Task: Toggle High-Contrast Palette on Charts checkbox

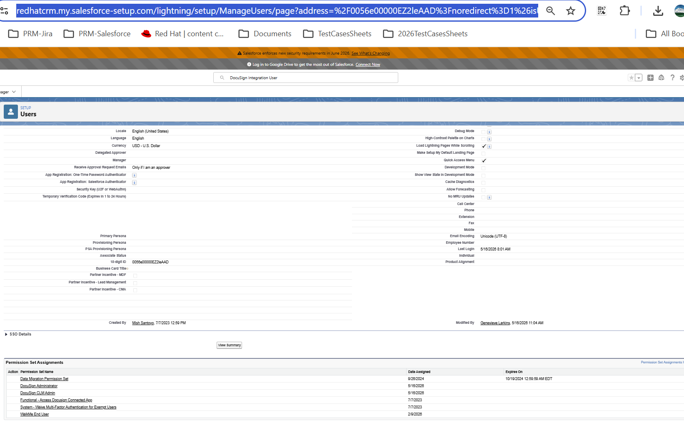Action: (x=484, y=139)
